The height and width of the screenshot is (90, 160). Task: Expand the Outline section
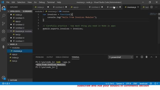click(20, 80)
